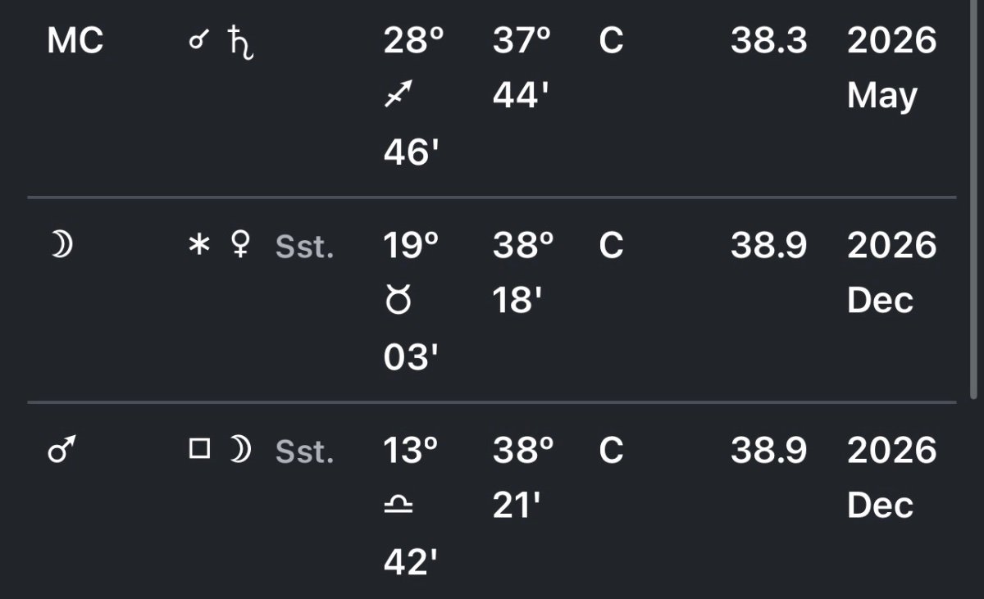Click the C letter in the MC row
The height and width of the screenshot is (599, 984).
pos(611,42)
